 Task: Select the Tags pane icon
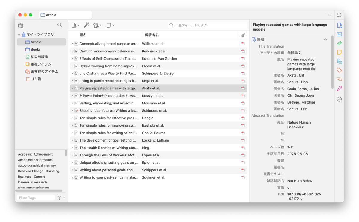click(339, 70)
